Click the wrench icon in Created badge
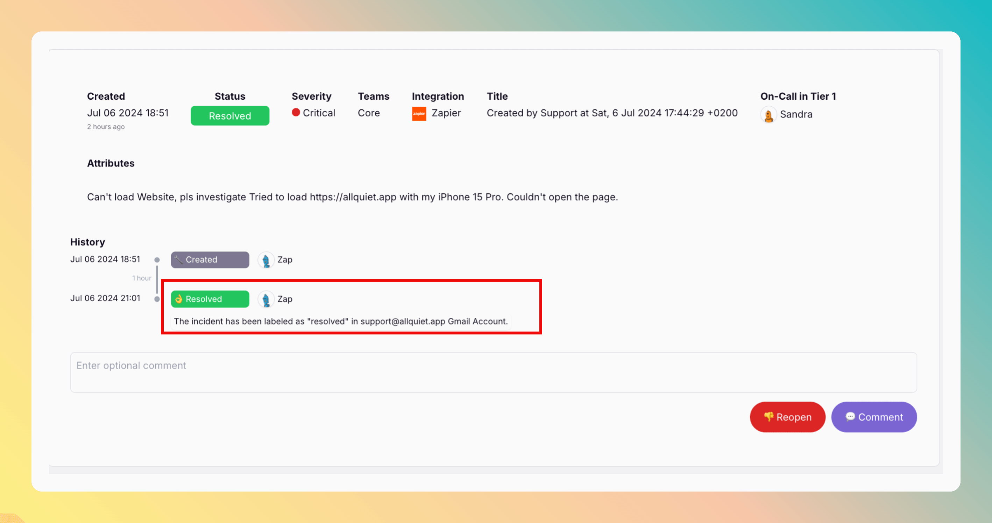The height and width of the screenshot is (523, 992). (x=178, y=260)
